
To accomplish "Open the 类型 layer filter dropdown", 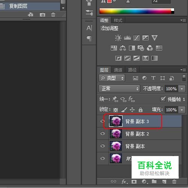I will pos(112,78).
